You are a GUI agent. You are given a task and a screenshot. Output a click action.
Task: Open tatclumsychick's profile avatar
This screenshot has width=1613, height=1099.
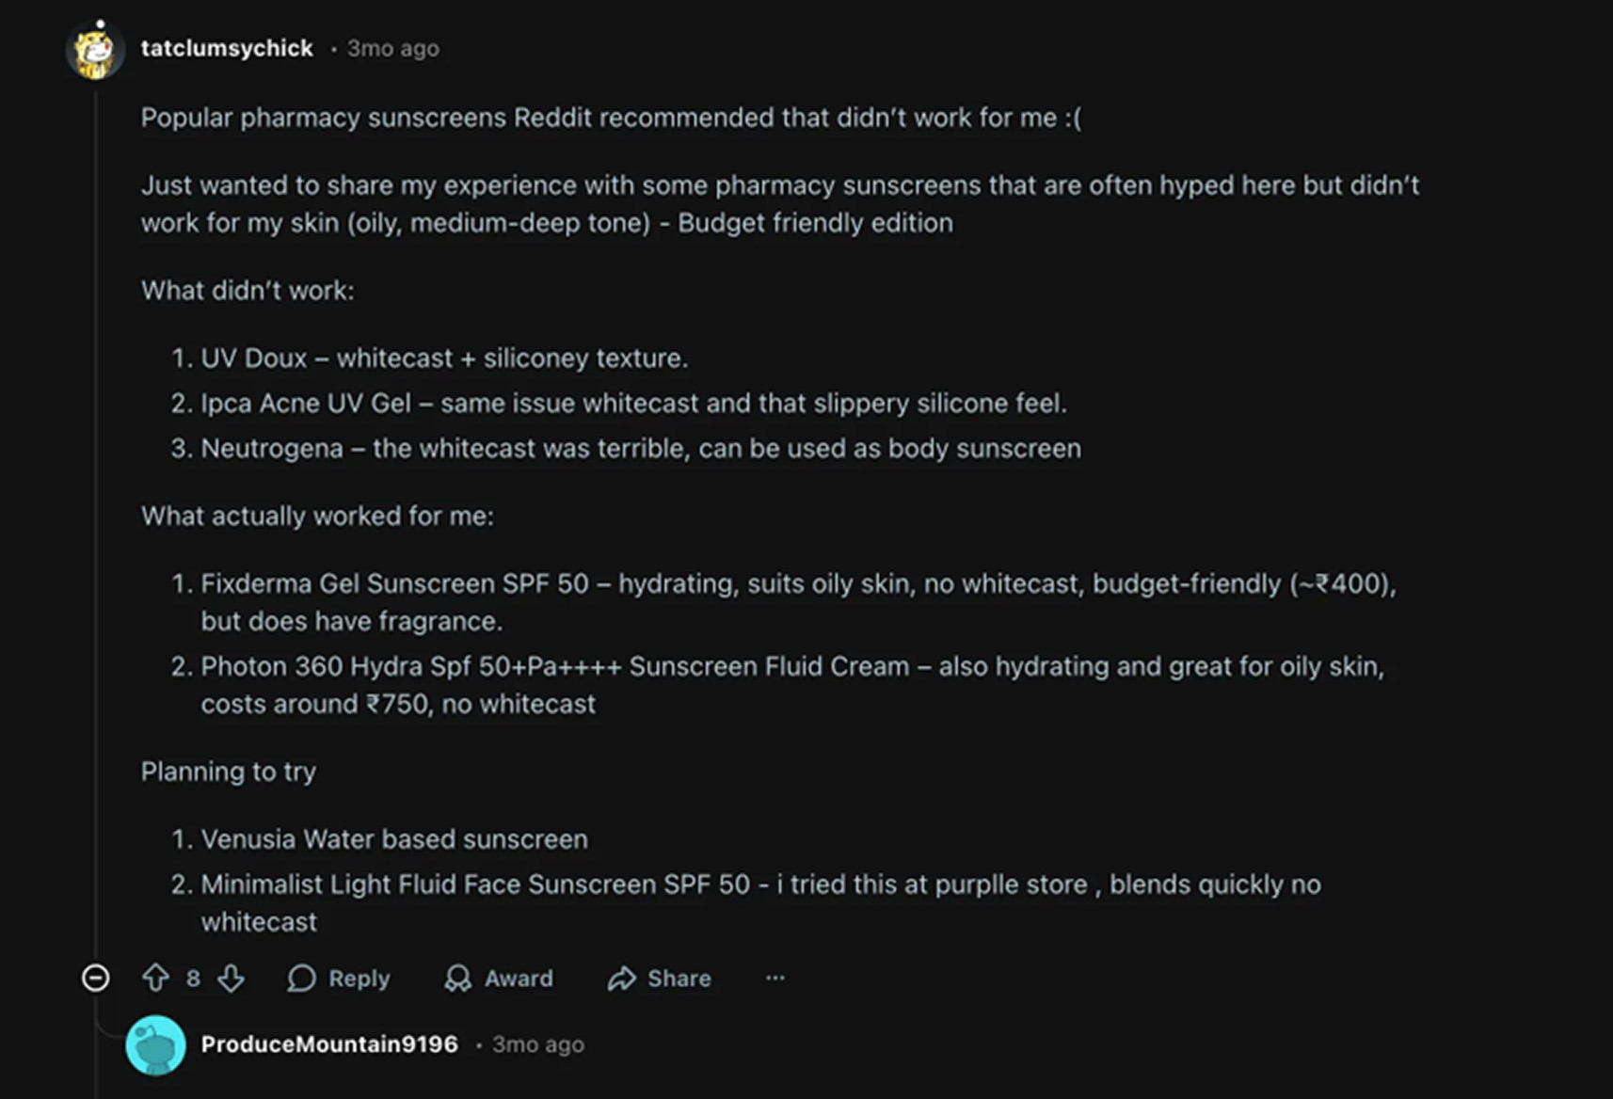(x=95, y=50)
